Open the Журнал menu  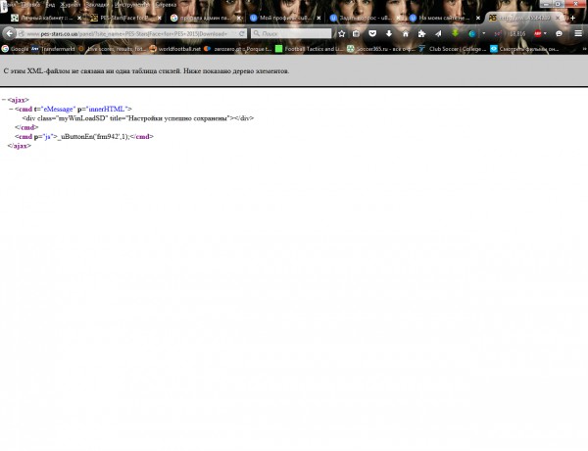[x=71, y=5]
